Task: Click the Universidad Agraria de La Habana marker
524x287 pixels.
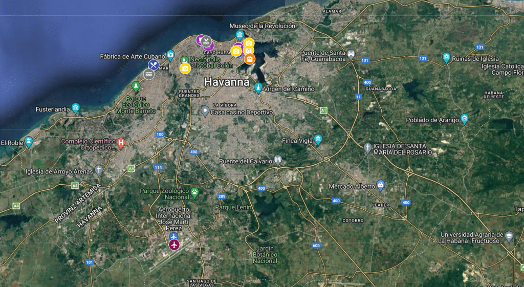Action: [509, 236]
